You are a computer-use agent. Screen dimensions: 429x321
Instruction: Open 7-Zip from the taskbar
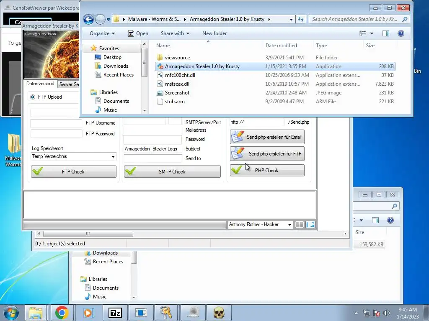[115, 313]
